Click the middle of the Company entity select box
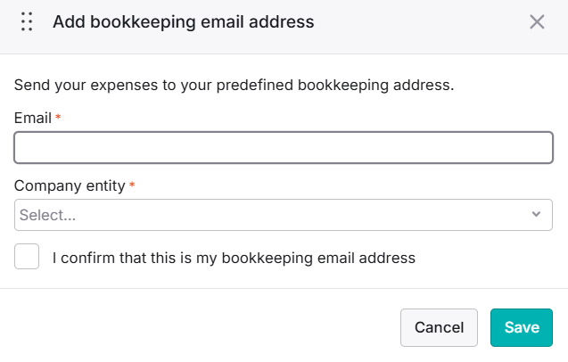The height and width of the screenshot is (362, 568). tap(284, 215)
